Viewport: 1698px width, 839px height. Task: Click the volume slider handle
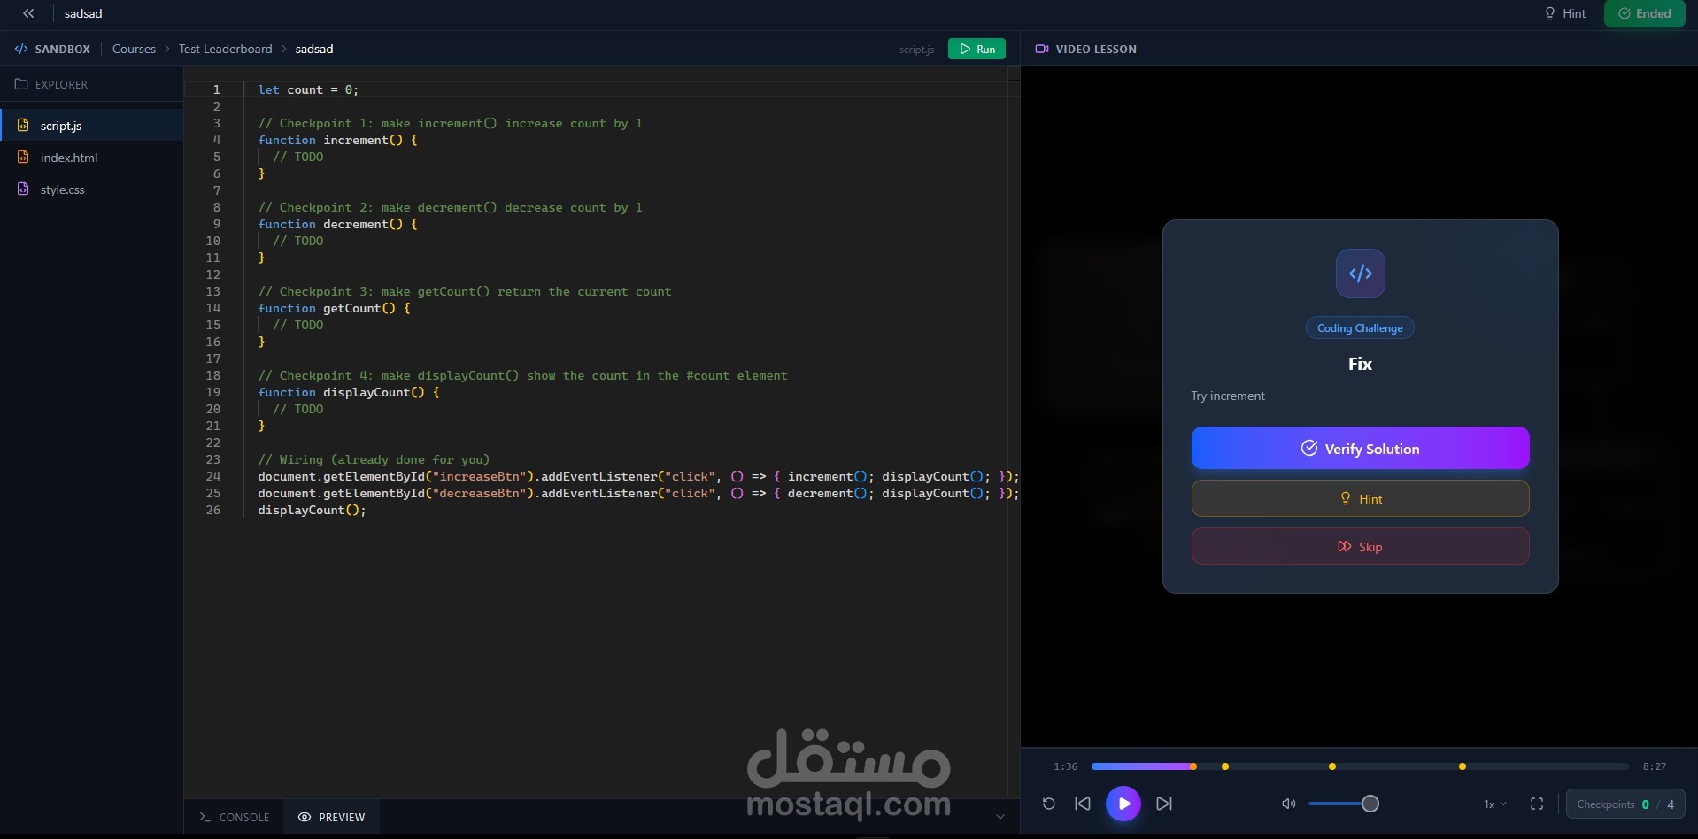coord(1370,804)
